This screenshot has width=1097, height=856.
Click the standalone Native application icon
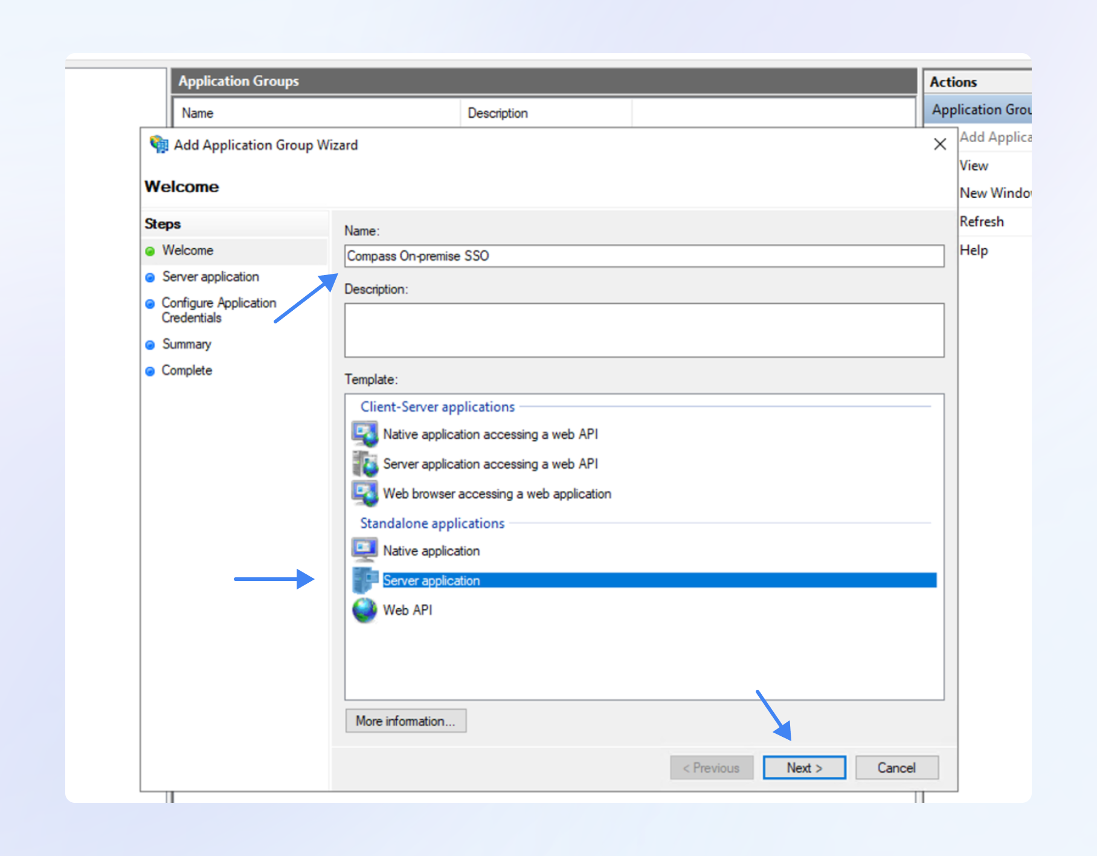(x=365, y=550)
